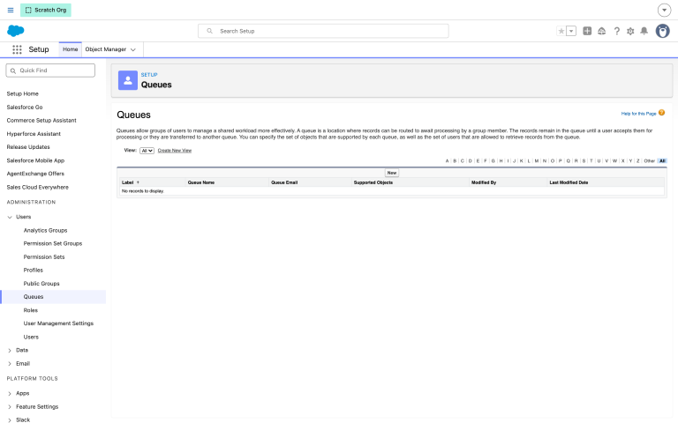Open Permission Sets item
678x423 pixels.
(x=44, y=256)
